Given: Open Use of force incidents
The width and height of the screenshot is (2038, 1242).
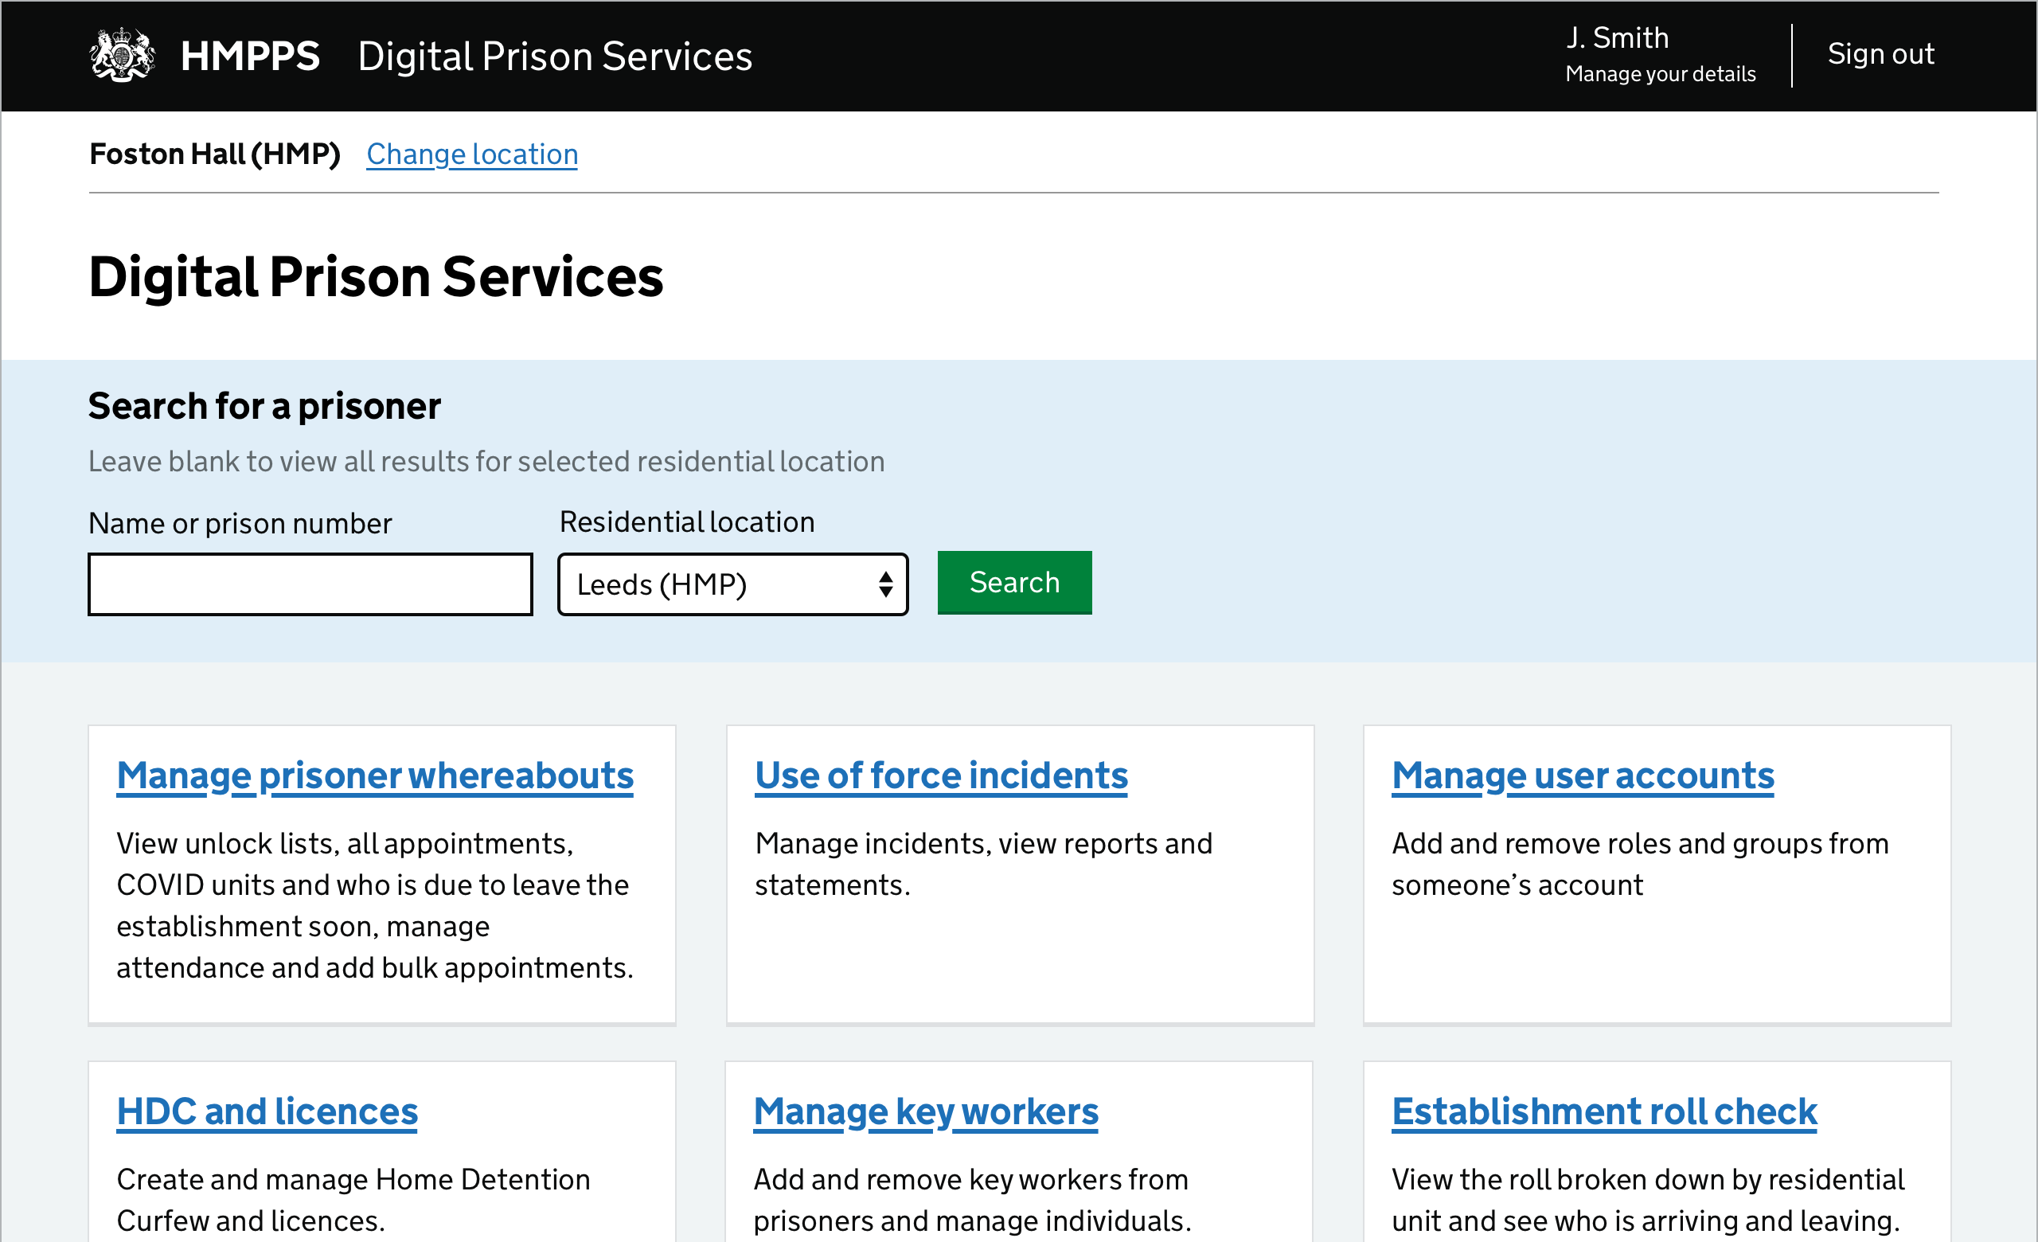Looking at the screenshot, I should click(940, 775).
